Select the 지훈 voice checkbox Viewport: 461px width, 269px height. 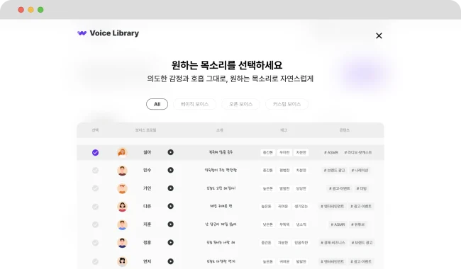point(95,224)
